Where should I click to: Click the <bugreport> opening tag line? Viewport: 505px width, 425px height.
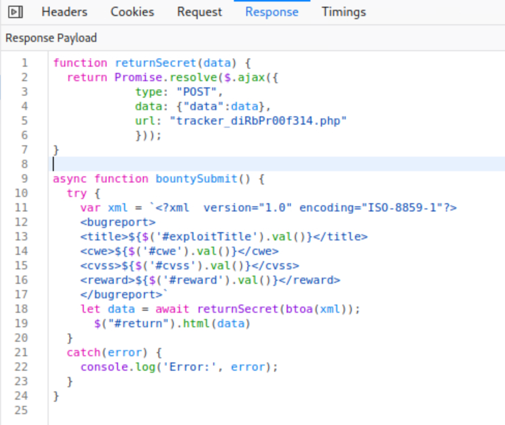[x=118, y=222]
